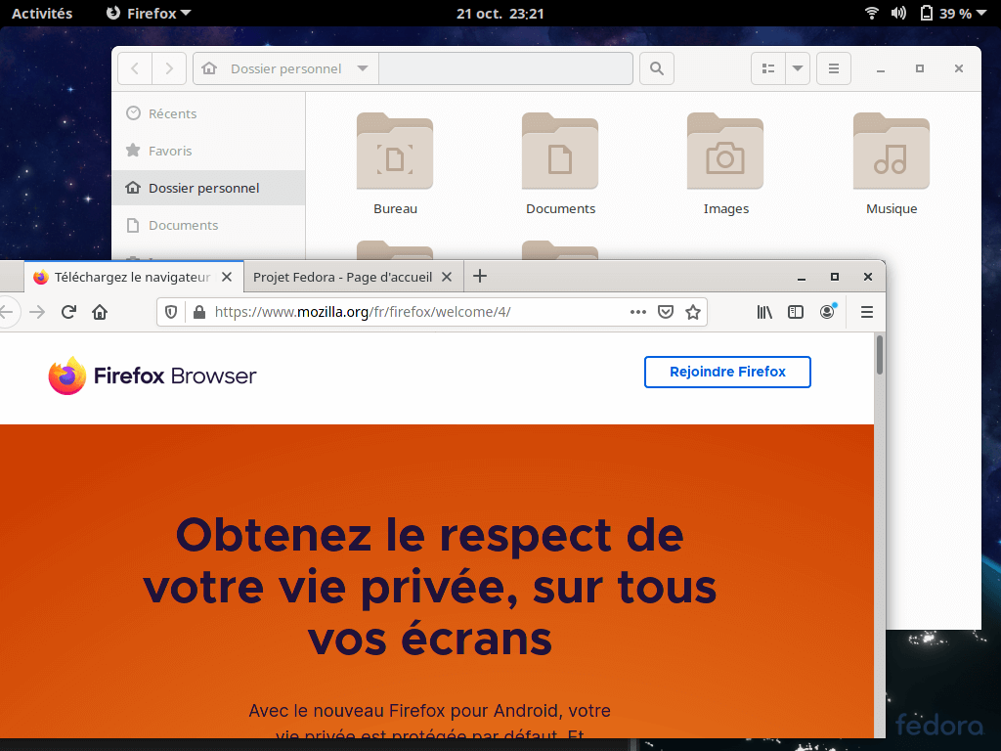Open page actions three-dots menu
This screenshot has height=751, width=1001.
[x=637, y=312]
